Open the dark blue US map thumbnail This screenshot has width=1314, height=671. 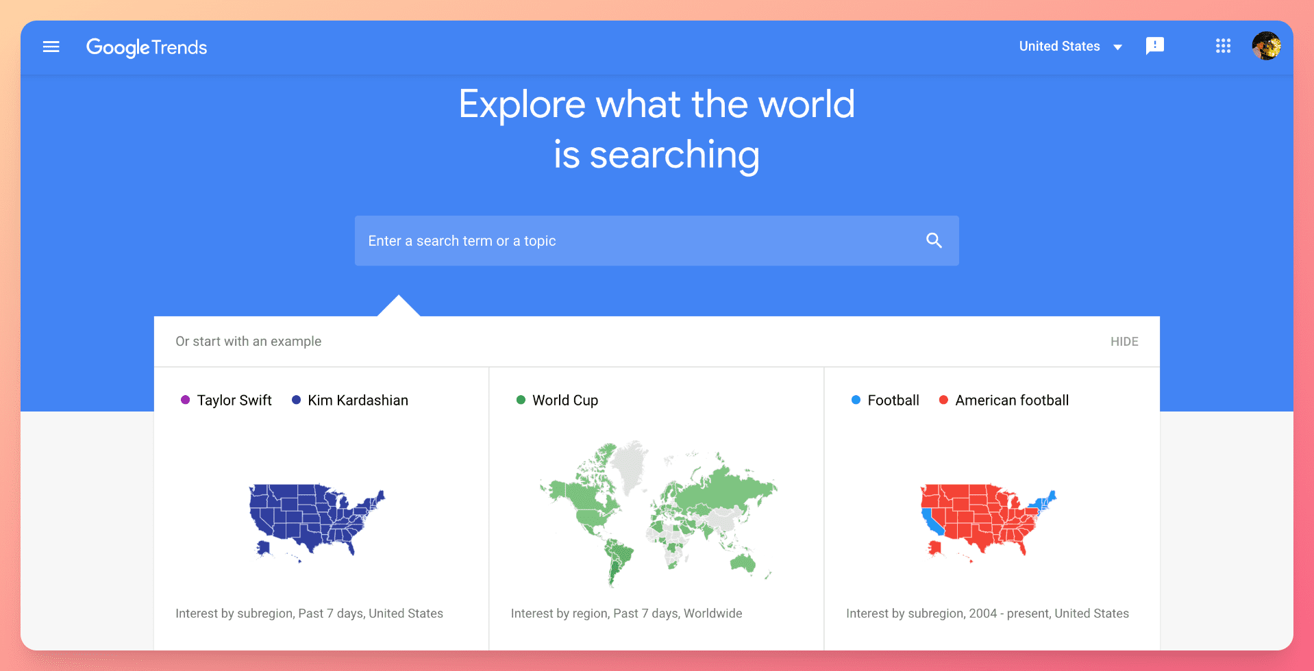(317, 521)
